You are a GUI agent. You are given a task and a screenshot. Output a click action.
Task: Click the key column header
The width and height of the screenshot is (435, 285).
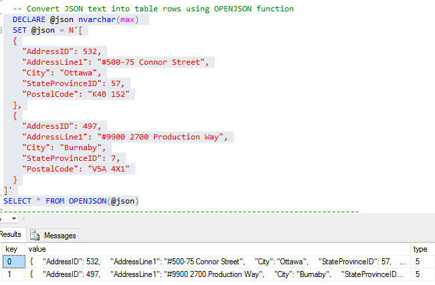11,248
